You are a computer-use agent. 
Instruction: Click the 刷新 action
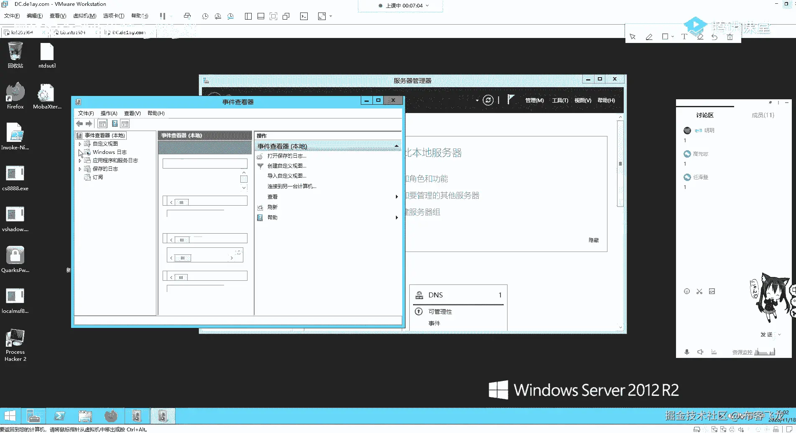pyautogui.click(x=272, y=207)
